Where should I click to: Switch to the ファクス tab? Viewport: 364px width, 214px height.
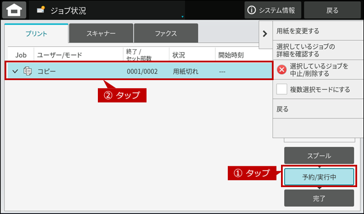click(x=166, y=33)
